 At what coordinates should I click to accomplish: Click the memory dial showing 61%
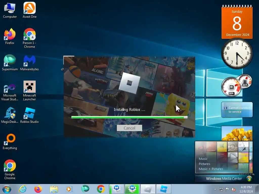point(245,81)
